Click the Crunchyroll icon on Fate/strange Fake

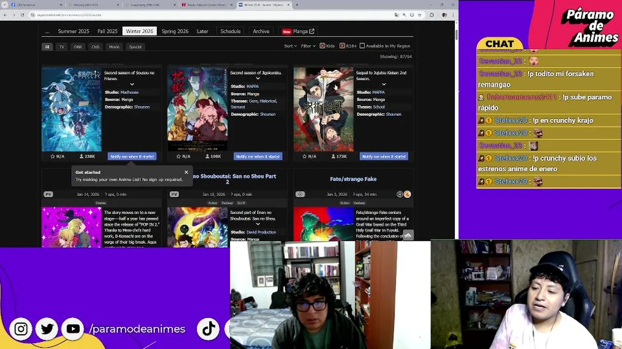tap(407, 194)
